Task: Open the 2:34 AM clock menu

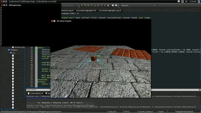Action: (x=193, y=1)
